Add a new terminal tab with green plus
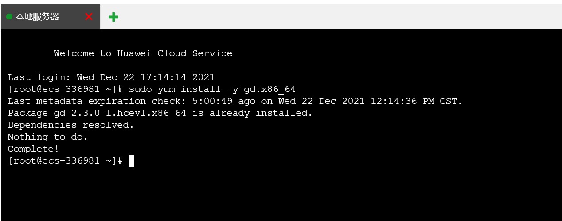562x221 pixels. (113, 17)
